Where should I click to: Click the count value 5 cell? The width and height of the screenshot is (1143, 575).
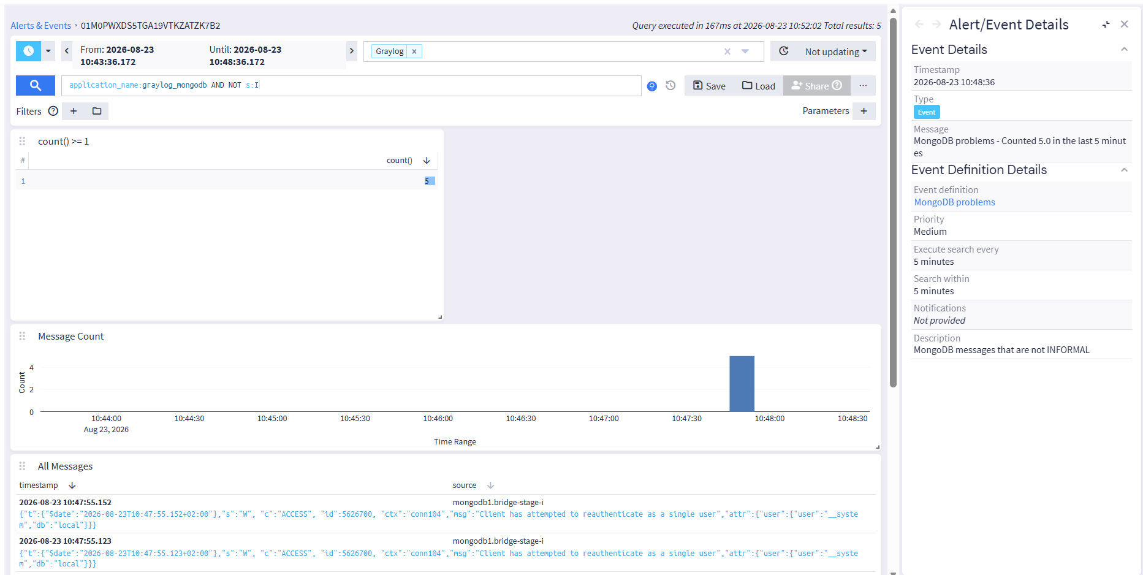pyautogui.click(x=429, y=181)
